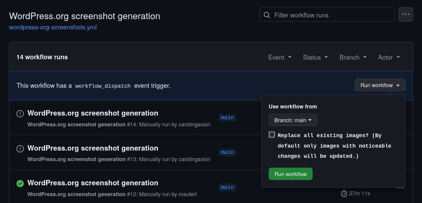Click main branch label on run #14
The height and width of the screenshot is (203, 422).
coord(227,118)
